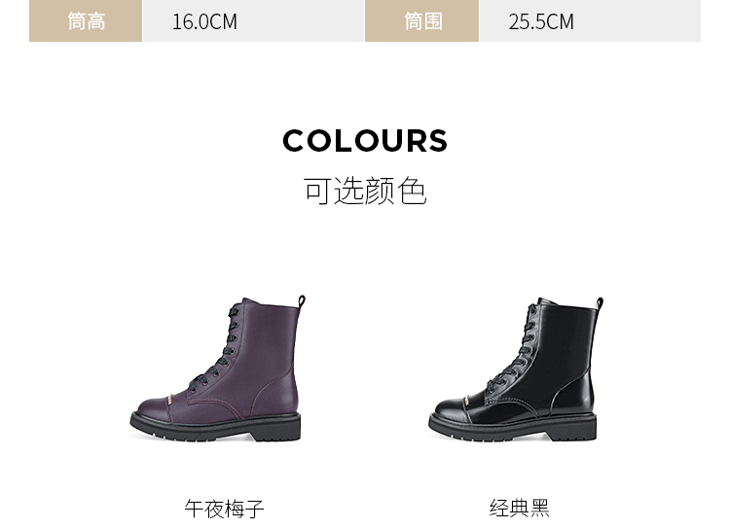Screen dimensions: 730x528
Task: Click the heel pull tab on purple boot
Action: coord(302,300)
